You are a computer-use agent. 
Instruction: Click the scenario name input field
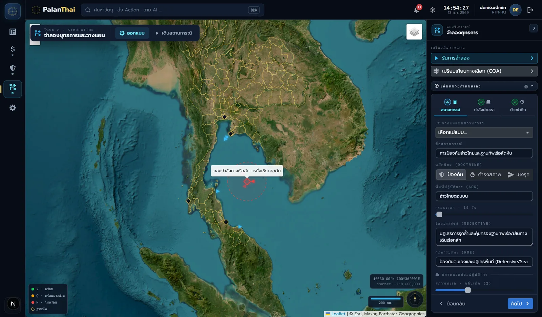pyautogui.click(x=484, y=153)
